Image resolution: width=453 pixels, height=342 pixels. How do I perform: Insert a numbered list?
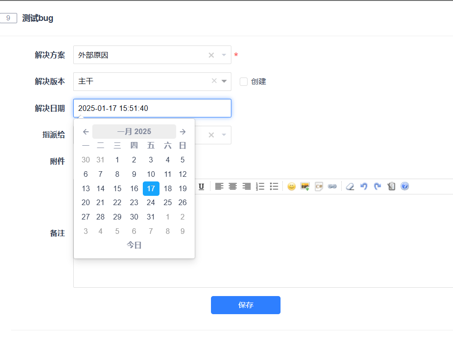(260, 187)
